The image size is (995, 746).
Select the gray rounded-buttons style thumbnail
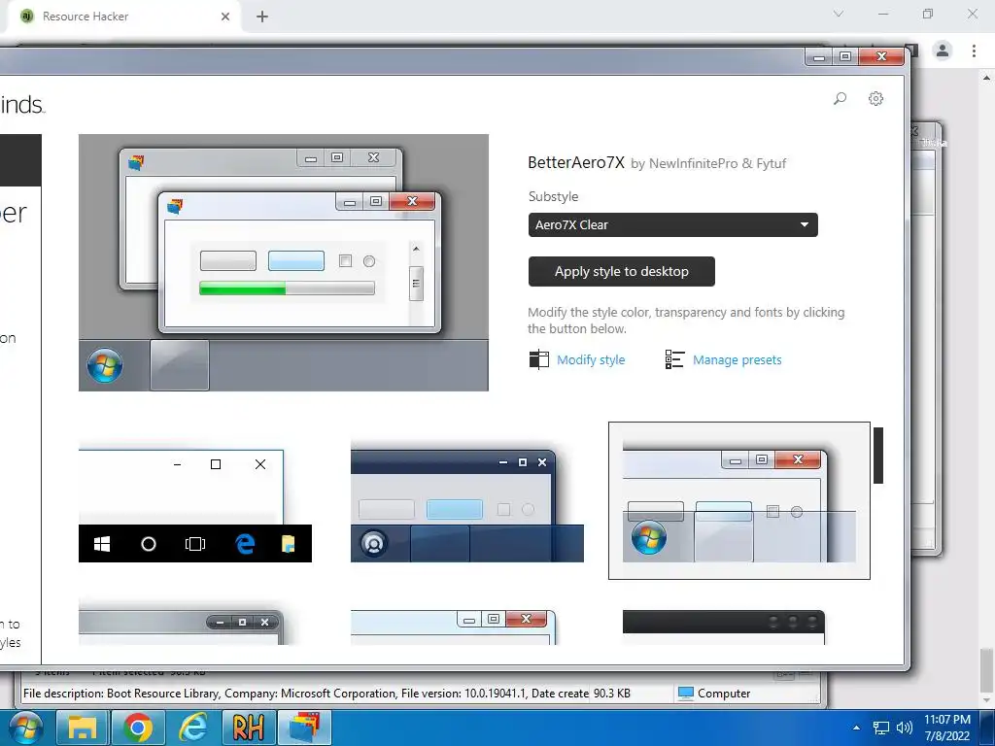coord(182,627)
